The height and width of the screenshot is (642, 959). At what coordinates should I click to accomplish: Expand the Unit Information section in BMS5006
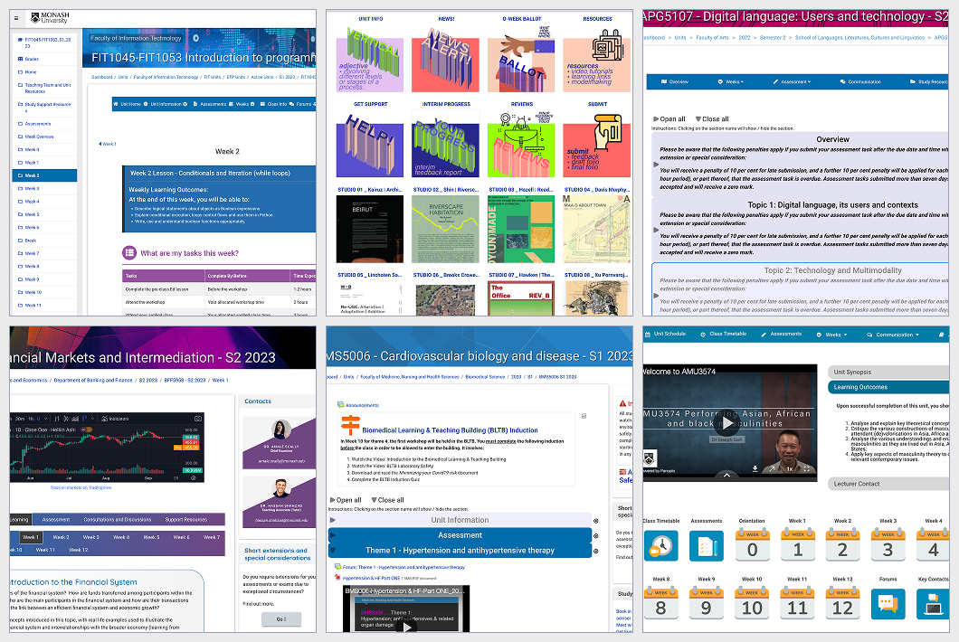tap(460, 520)
